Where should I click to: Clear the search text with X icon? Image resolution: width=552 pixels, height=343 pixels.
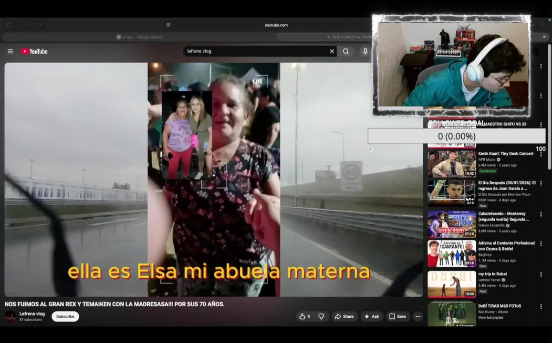(332, 51)
